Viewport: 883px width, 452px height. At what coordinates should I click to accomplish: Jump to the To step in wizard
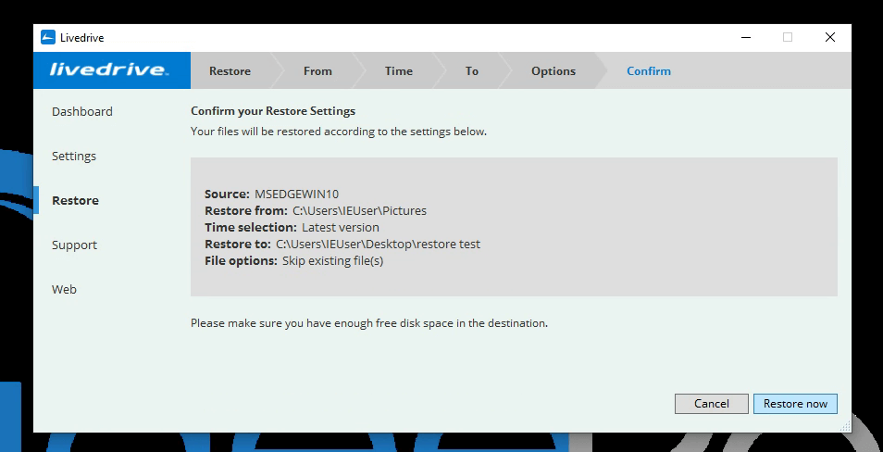(x=472, y=71)
